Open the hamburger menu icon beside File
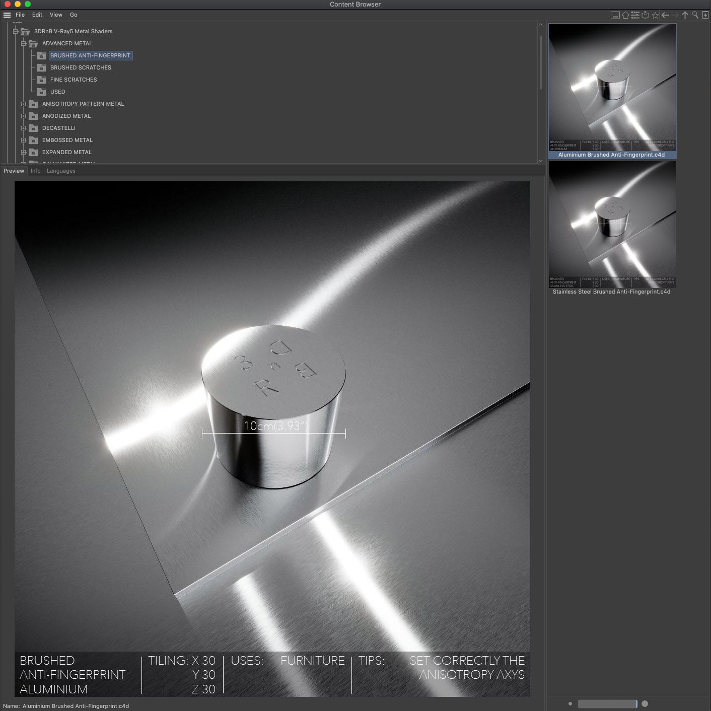 coord(7,15)
